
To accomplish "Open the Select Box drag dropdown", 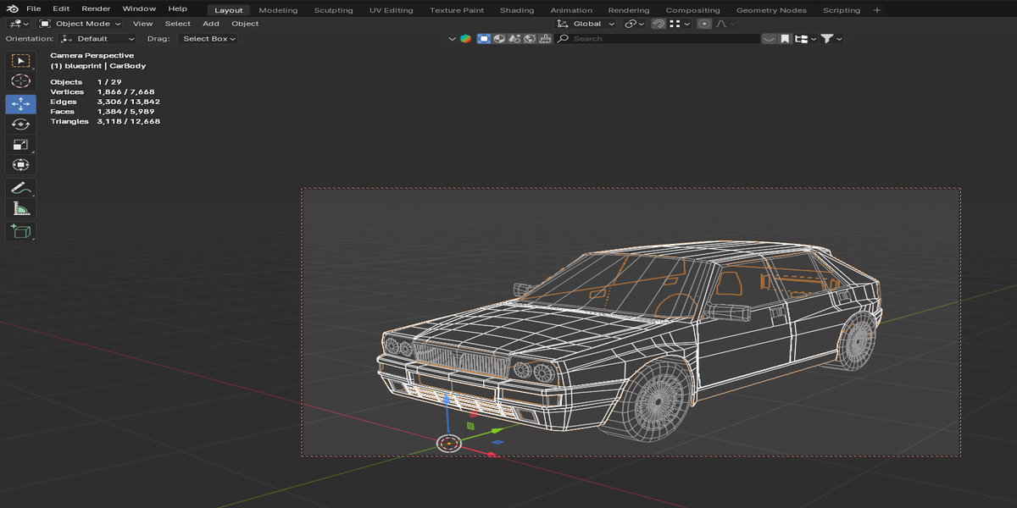I will coord(208,39).
